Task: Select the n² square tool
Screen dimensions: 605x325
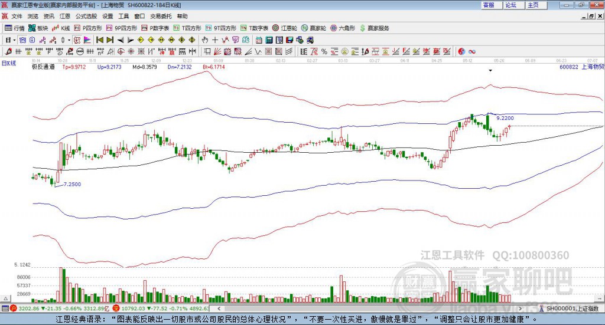Action: (100, 51)
